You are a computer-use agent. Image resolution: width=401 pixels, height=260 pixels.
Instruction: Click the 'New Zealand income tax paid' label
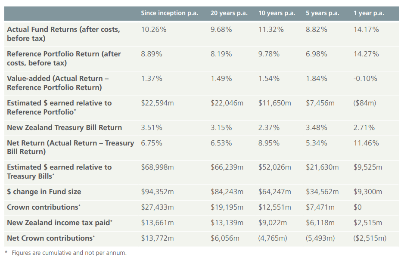click(x=60, y=223)
